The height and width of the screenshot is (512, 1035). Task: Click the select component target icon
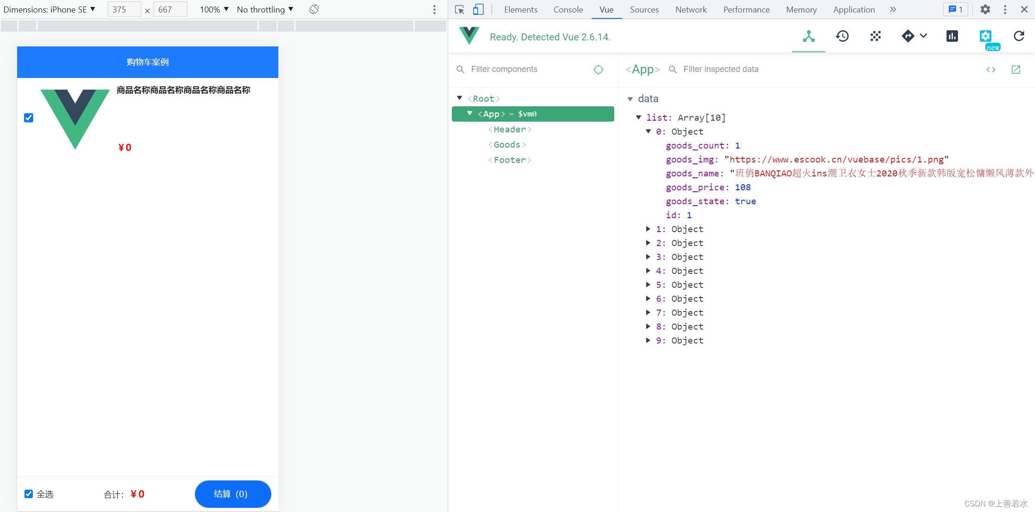(x=598, y=70)
